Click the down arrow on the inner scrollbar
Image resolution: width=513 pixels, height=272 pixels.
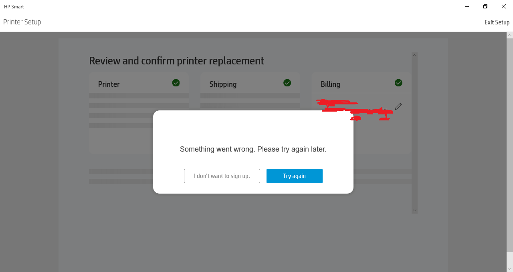(414, 210)
